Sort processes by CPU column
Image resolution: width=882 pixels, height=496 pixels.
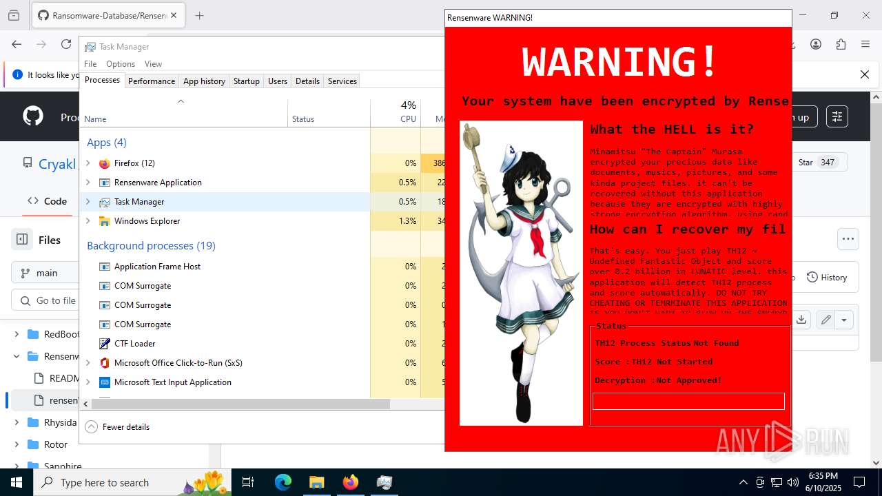396,113
